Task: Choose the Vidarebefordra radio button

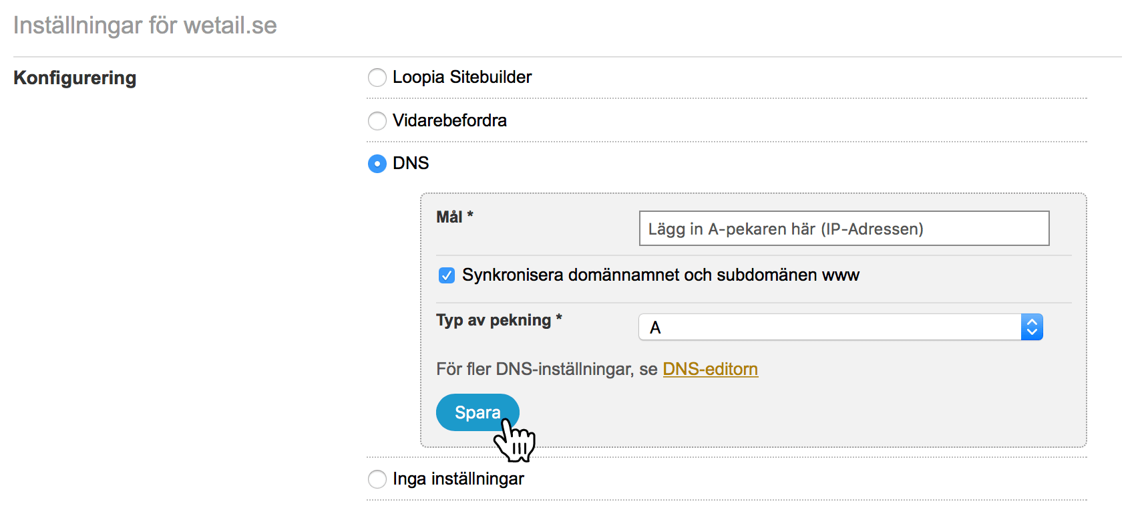Action: [x=377, y=121]
